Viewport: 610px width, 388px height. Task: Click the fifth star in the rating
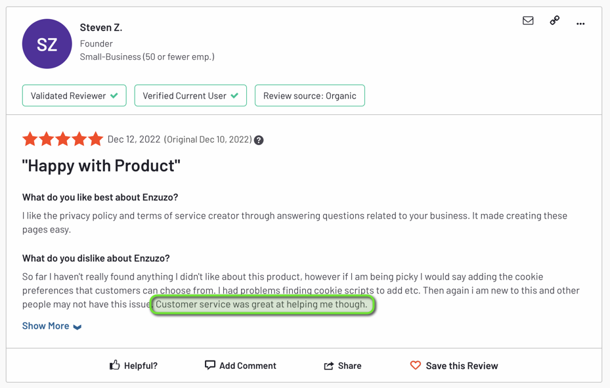(95, 139)
